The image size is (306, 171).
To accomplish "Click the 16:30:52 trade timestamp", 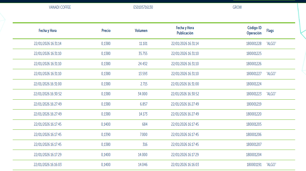I will coord(47,94).
